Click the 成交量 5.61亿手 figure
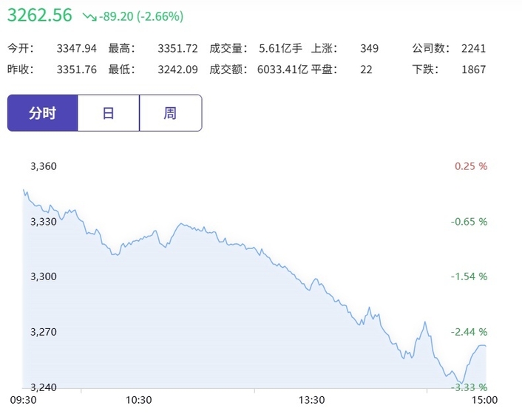Screen dimensions: 522x414 [280, 49]
